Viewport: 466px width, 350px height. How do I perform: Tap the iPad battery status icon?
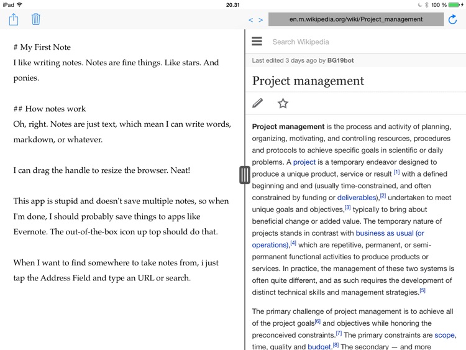coord(455,5)
